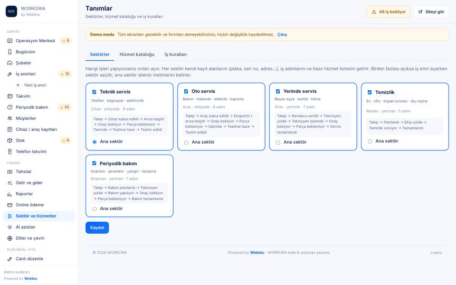The image size is (456, 285).
Task: Click the Raporlar chart icon
Action: pyautogui.click(x=9, y=194)
